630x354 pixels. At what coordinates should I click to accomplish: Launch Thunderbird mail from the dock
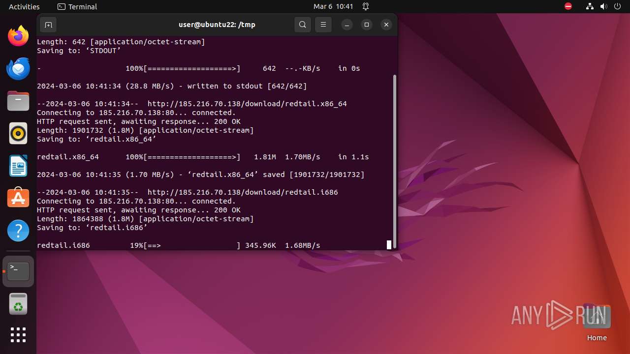tap(18, 68)
